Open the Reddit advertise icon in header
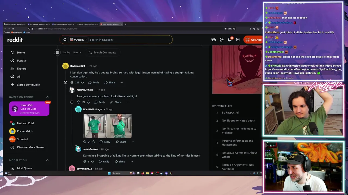 click(x=213, y=40)
